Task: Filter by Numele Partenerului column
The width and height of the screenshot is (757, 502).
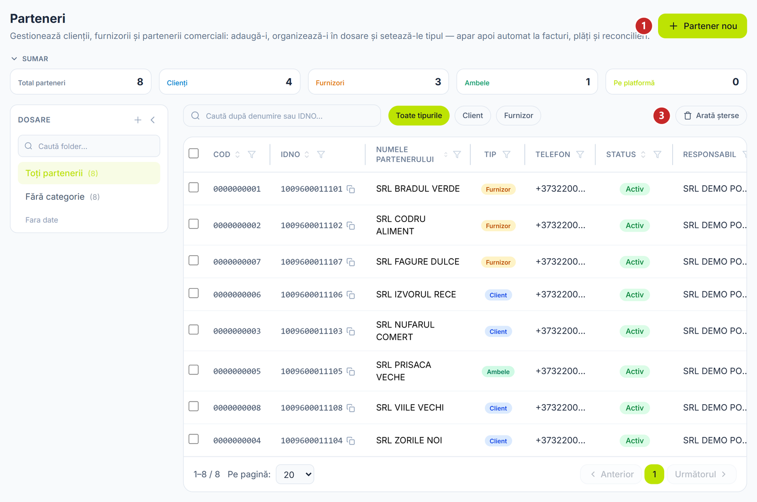Action: click(x=457, y=154)
